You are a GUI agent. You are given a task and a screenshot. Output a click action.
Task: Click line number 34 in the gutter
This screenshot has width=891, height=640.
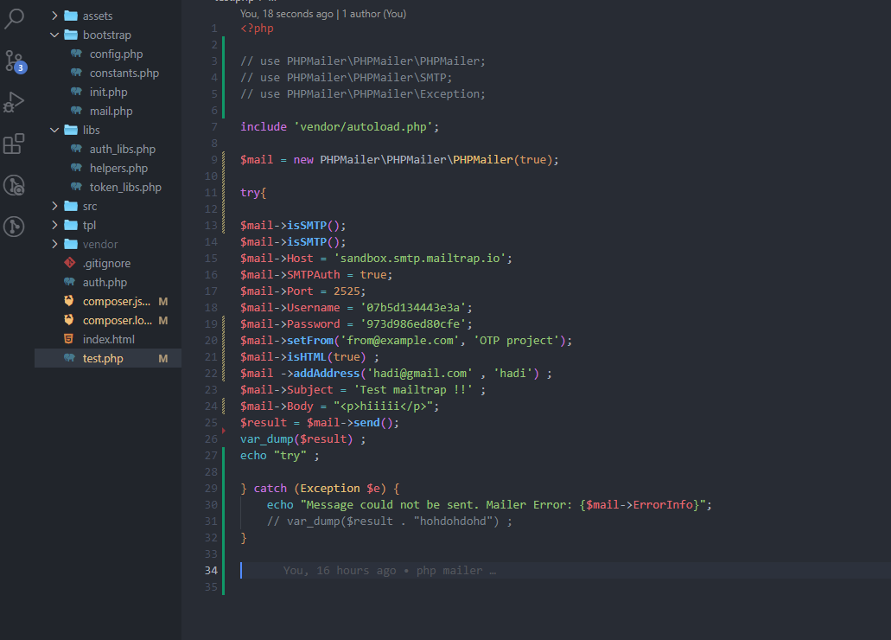coord(211,571)
